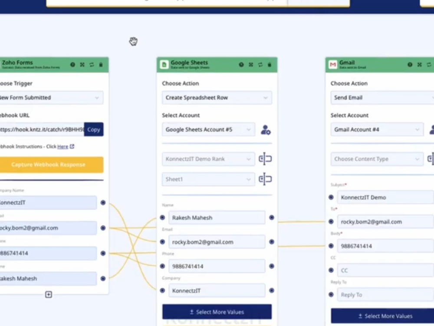434x326 pixels.
Task: Open the Create Spreadsheet Row action dropdown
Action: click(217, 97)
